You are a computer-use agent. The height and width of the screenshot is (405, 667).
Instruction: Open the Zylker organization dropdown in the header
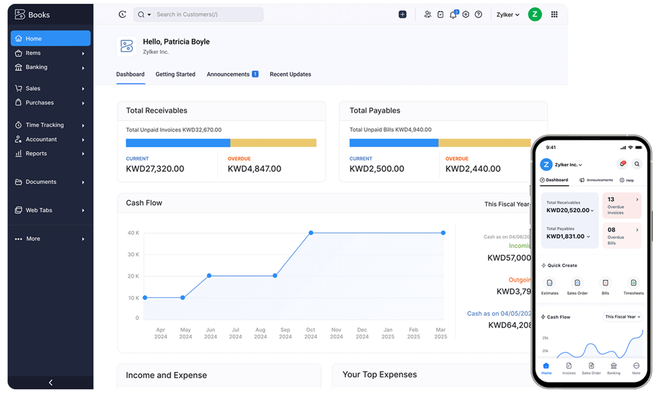tap(507, 15)
